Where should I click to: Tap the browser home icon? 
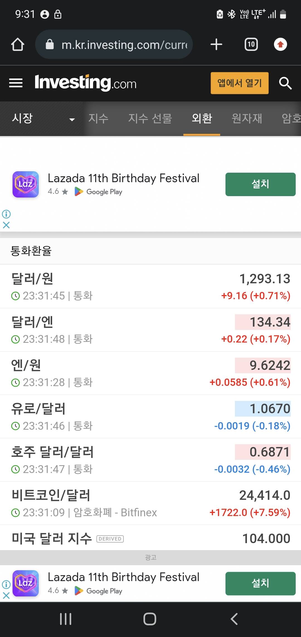pyautogui.click(x=18, y=44)
